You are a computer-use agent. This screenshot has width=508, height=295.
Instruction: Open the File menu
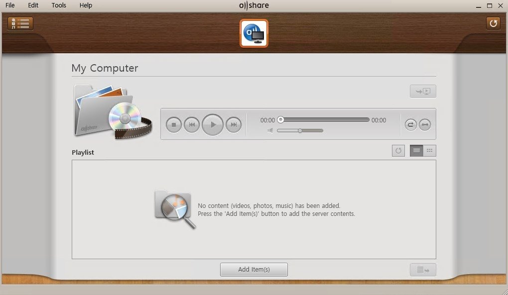(x=10, y=5)
